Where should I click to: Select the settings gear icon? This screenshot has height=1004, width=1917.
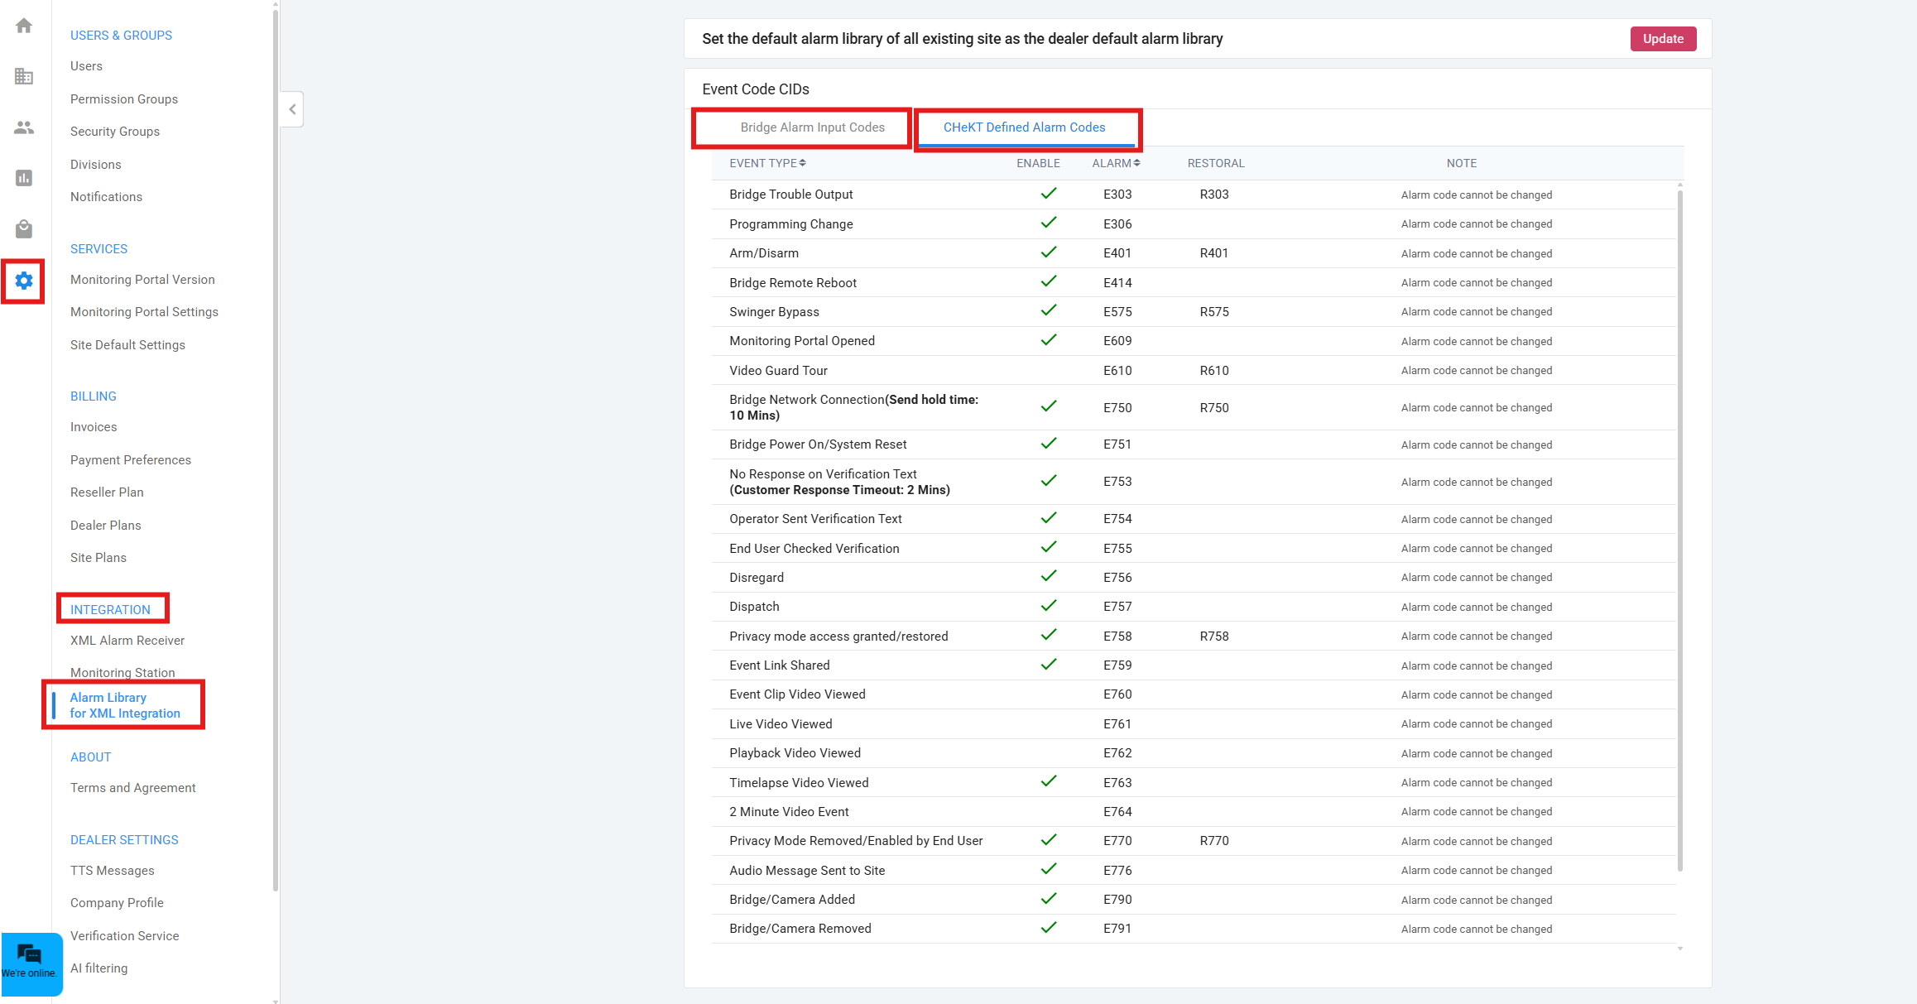24,281
